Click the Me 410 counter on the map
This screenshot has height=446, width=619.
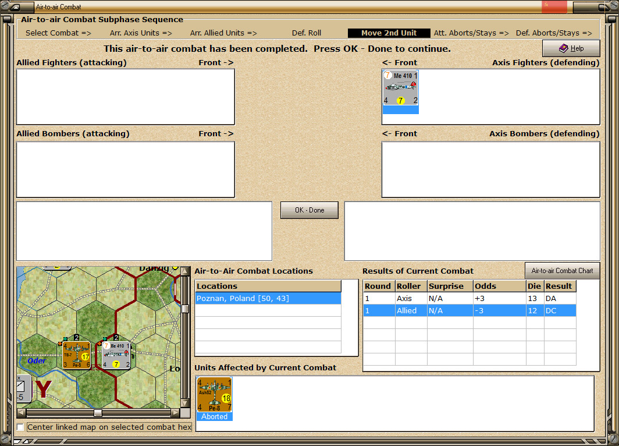pyautogui.click(x=116, y=355)
